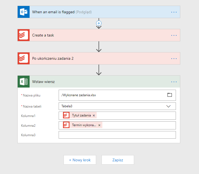The height and width of the screenshot is (174, 199).
Task: Open the ellipsis menu for Create a task
Action: pos(174,35)
